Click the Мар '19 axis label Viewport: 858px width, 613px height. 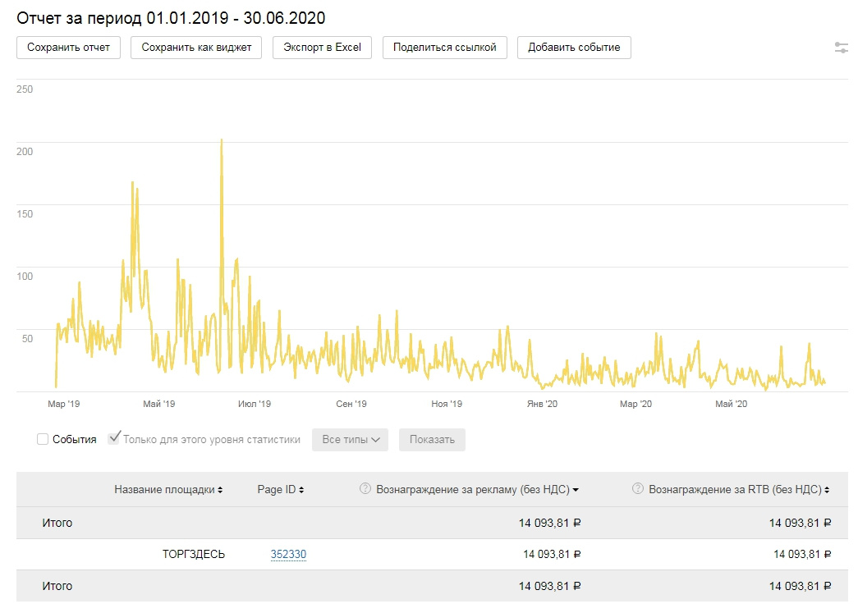63,404
